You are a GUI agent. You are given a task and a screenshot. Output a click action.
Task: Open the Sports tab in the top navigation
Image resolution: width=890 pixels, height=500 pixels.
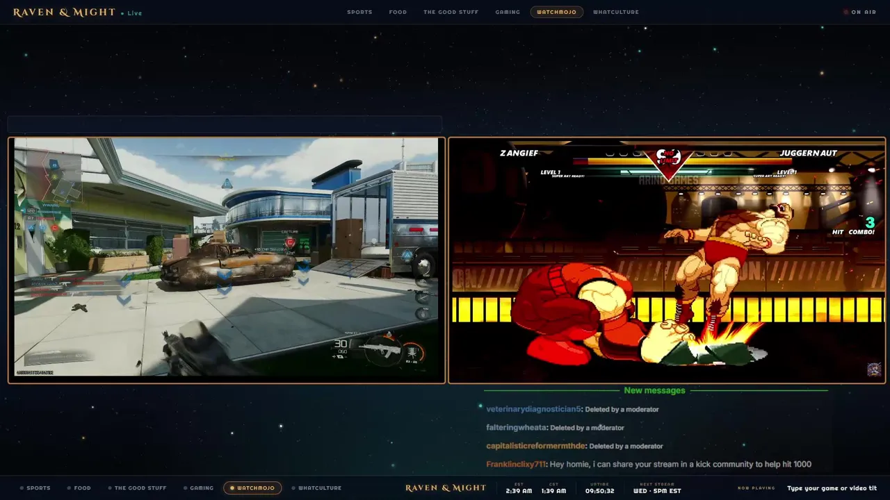coord(359,12)
